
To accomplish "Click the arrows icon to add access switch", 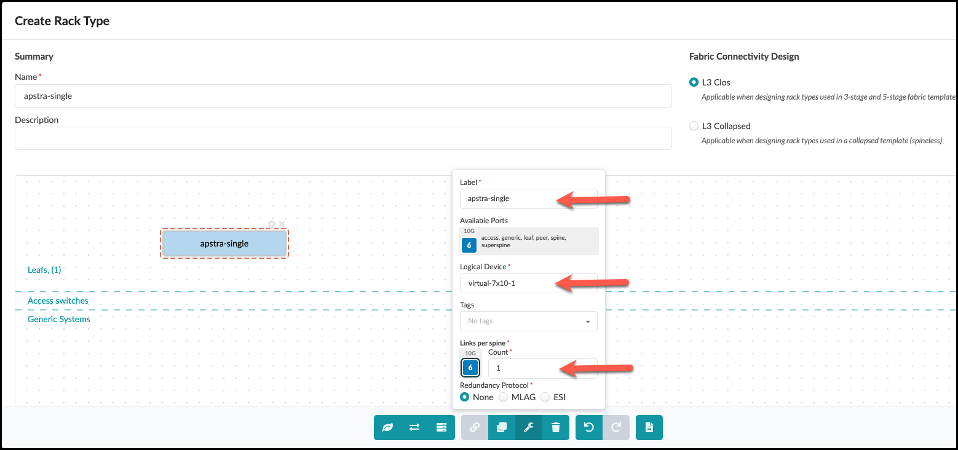I will [x=414, y=428].
